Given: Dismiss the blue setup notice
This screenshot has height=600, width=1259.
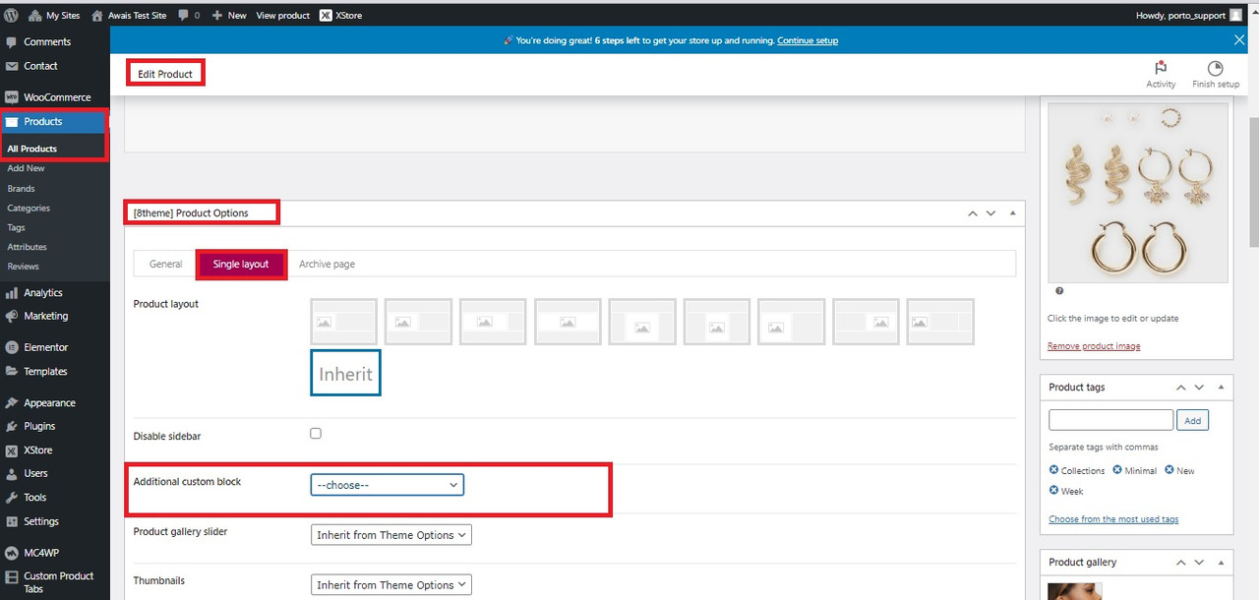Looking at the screenshot, I should (x=1239, y=39).
